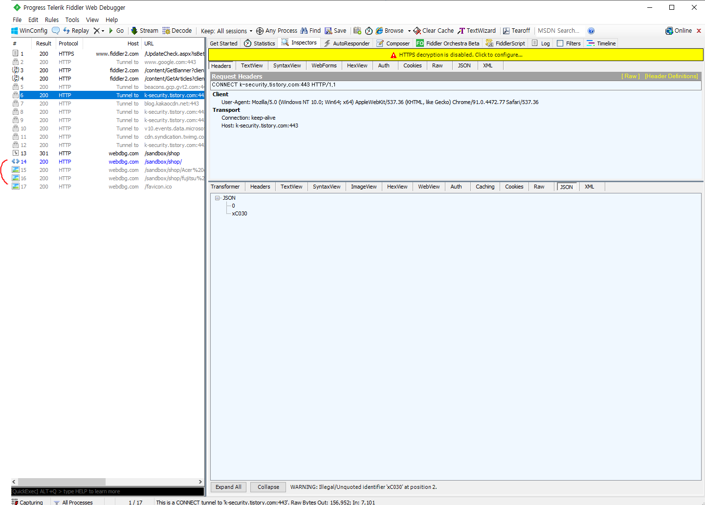This screenshot has height=505, width=705.
Task: Click the stopwatch timer icon
Action: point(369,31)
